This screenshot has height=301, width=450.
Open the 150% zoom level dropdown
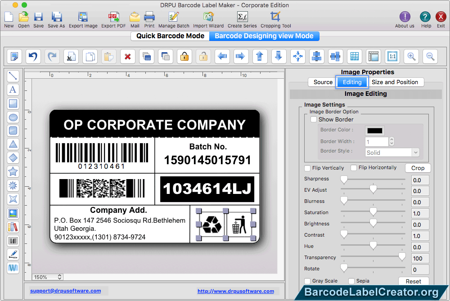coord(47,277)
